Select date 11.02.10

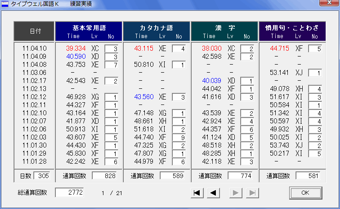click(34, 113)
